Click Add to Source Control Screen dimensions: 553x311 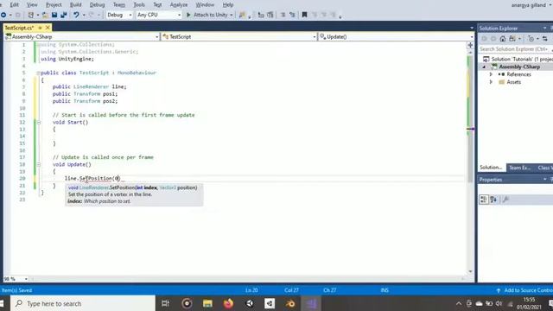(524, 290)
